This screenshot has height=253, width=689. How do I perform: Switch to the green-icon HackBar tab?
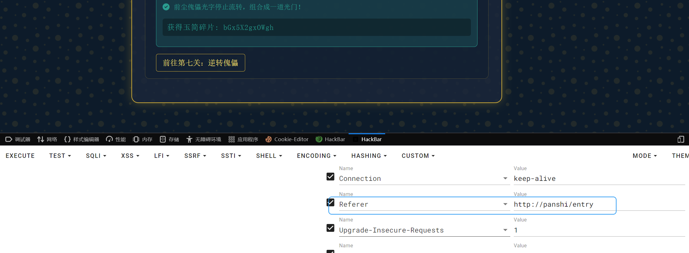[330, 139]
